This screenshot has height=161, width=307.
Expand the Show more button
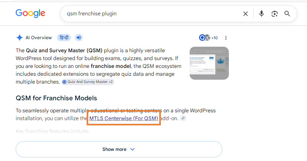tap(119, 149)
